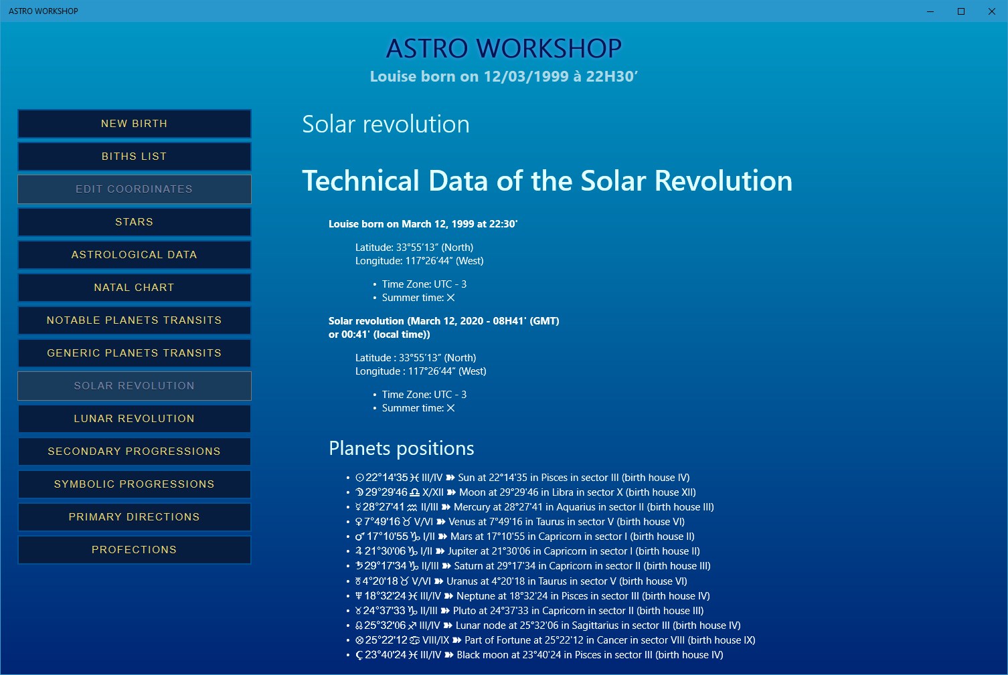
Task: Click the Sun glyph in planets list
Action: [x=359, y=478]
